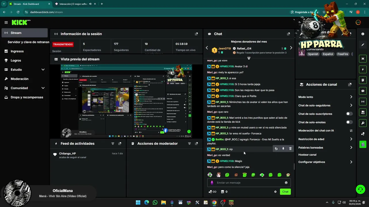The height and width of the screenshot is (207, 369).
Task: Show previous top donors with left arrow
Action: (x=207, y=48)
